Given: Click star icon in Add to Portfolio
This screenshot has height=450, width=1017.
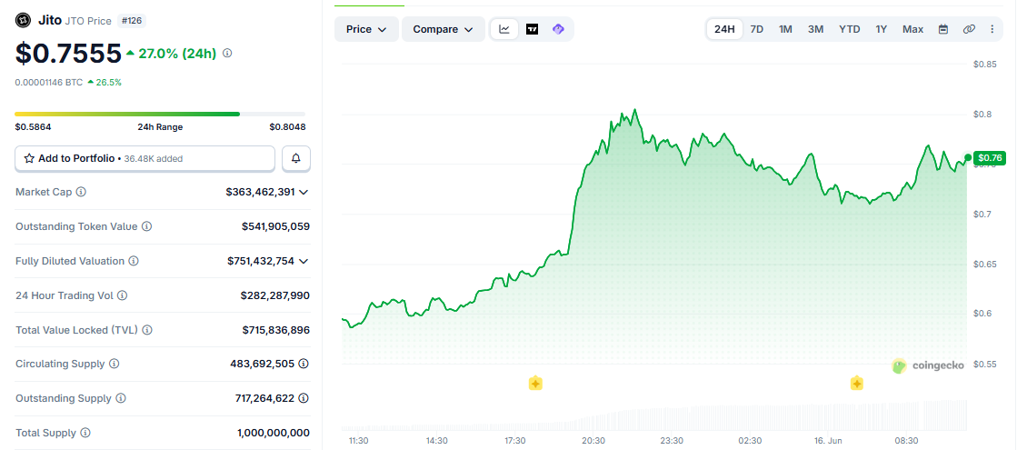Looking at the screenshot, I should (29, 158).
